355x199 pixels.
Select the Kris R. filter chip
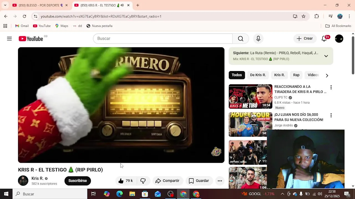click(279, 75)
